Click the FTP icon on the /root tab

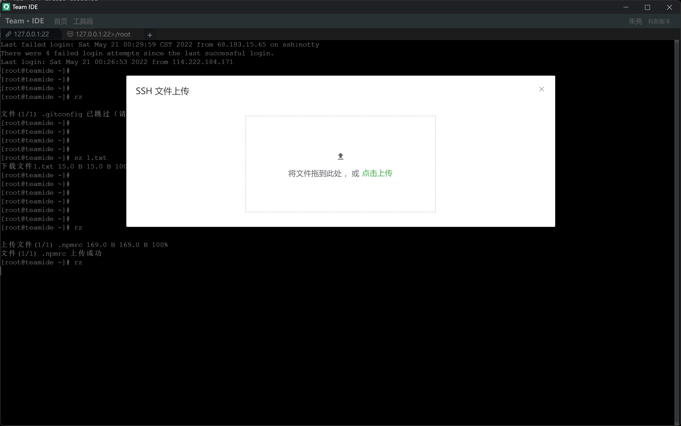70,34
